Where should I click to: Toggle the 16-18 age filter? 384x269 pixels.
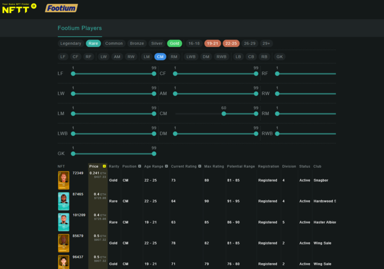tap(194, 43)
